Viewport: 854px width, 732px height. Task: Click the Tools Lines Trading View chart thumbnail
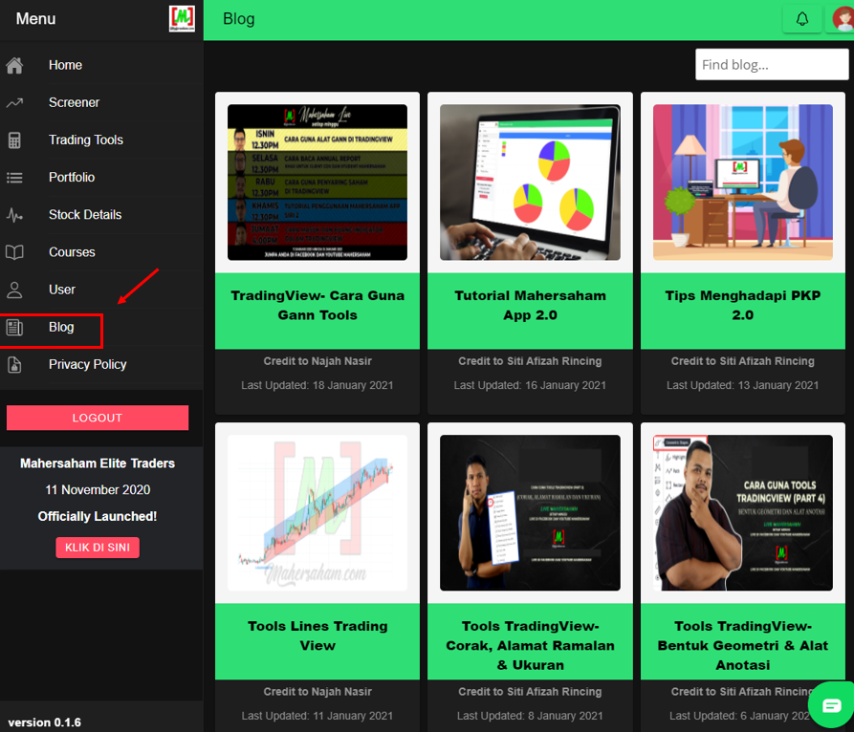tap(318, 513)
